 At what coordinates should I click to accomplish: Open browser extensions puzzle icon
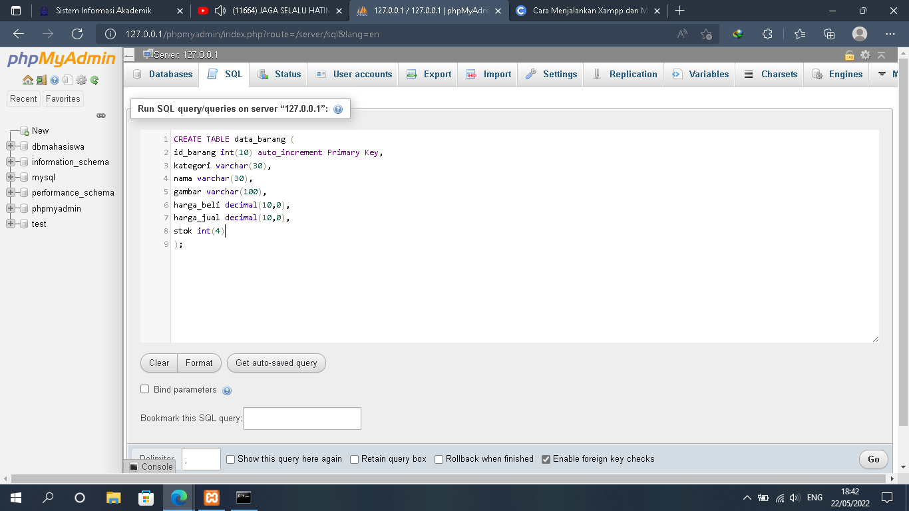(x=767, y=34)
